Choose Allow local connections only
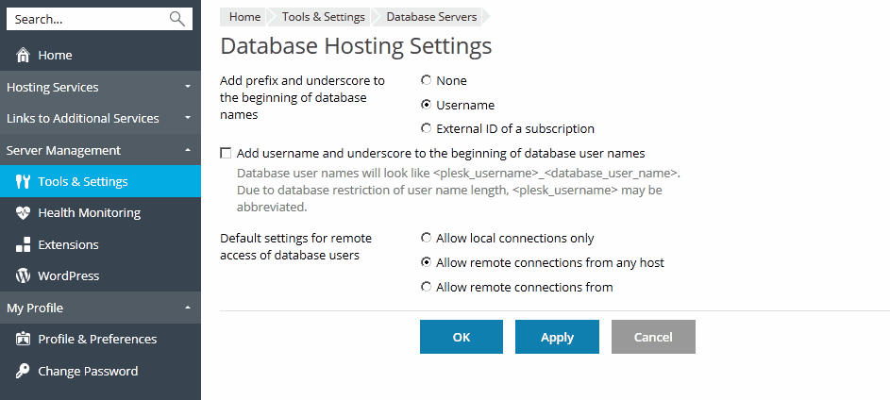 coord(427,239)
